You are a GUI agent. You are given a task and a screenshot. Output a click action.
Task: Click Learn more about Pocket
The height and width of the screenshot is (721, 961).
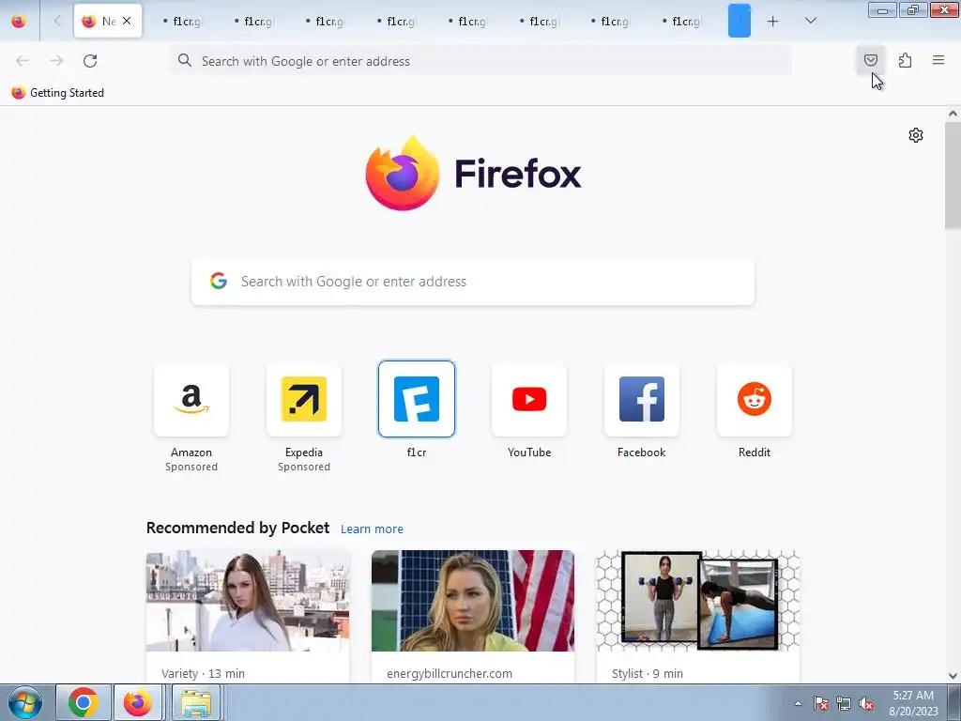(x=372, y=529)
